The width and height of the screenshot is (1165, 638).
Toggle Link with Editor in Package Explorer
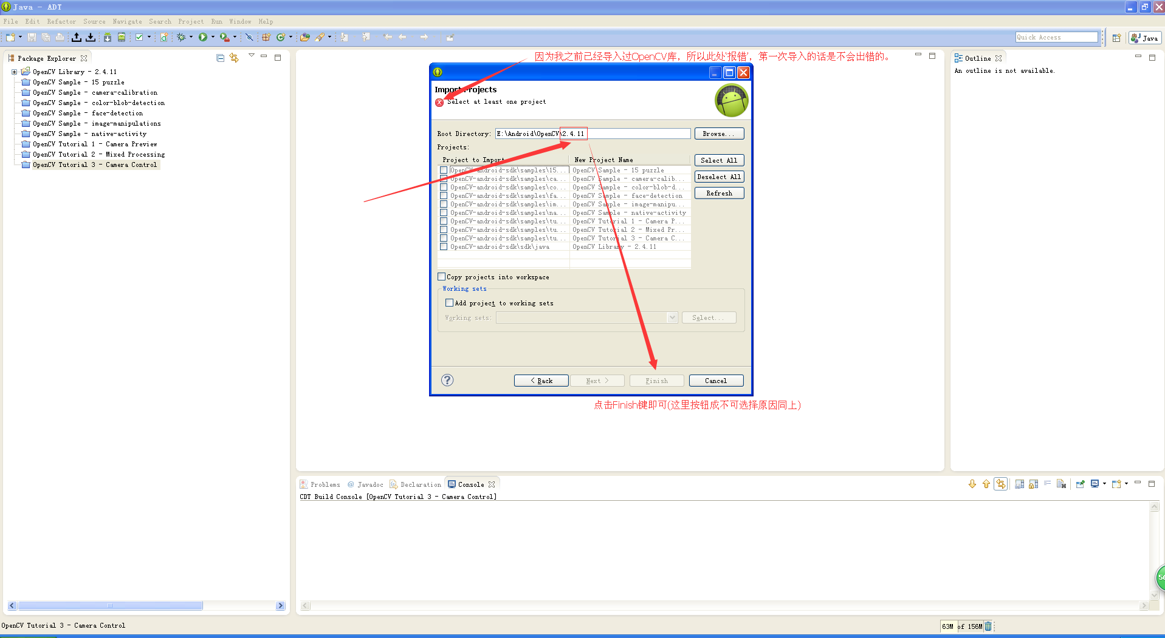234,58
